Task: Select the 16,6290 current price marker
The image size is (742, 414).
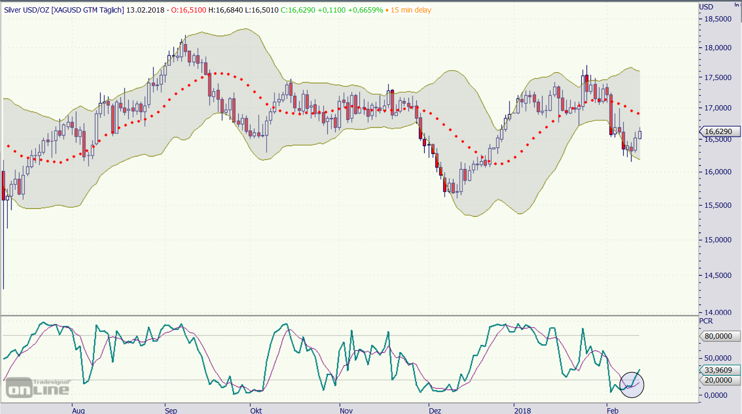Action: pyautogui.click(x=719, y=131)
